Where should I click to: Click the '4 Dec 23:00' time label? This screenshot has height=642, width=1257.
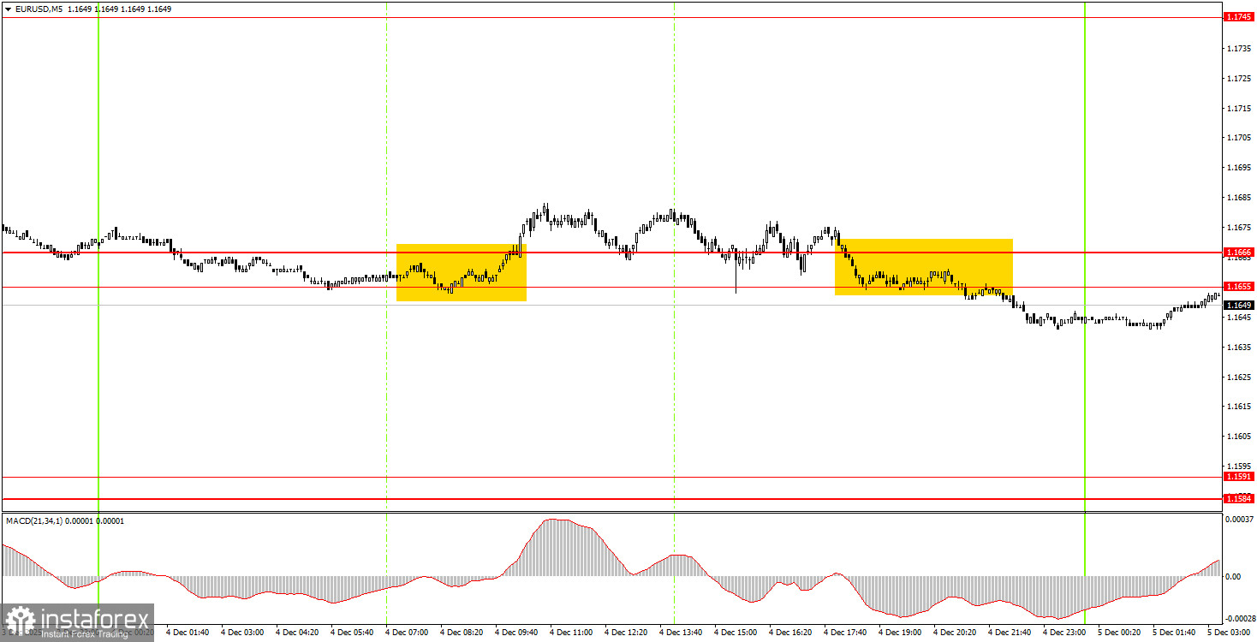[x=1063, y=633]
